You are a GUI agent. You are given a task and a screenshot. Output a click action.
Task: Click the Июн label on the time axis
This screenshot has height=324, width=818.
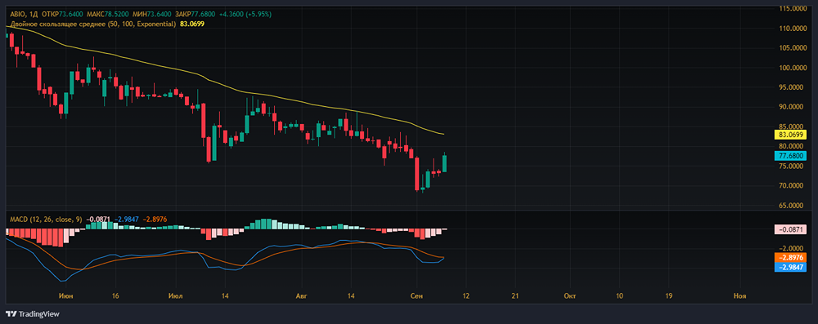tap(65, 295)
